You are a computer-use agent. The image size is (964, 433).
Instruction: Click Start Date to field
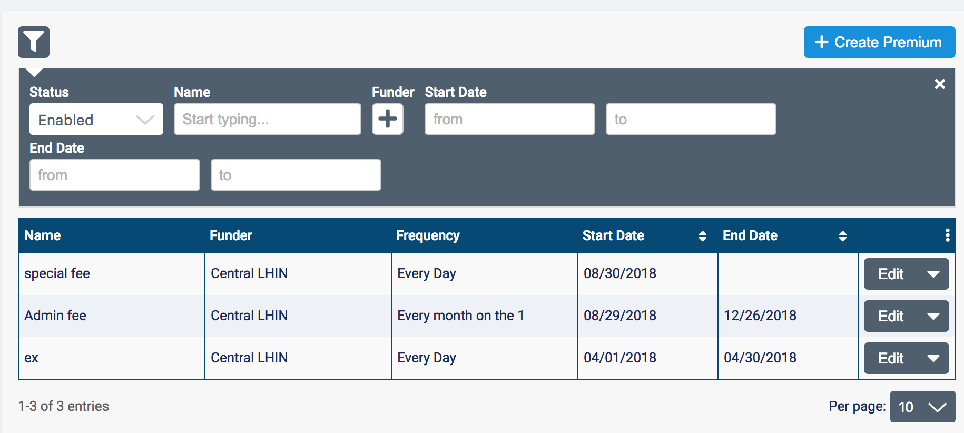pyautogui.click(x=691, y=120)
